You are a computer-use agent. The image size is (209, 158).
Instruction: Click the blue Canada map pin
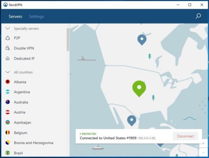pyautogui.click(x=142, y=40)
